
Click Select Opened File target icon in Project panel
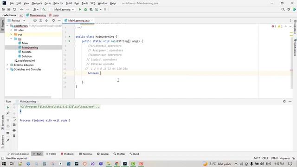click(x=35, y=20)
